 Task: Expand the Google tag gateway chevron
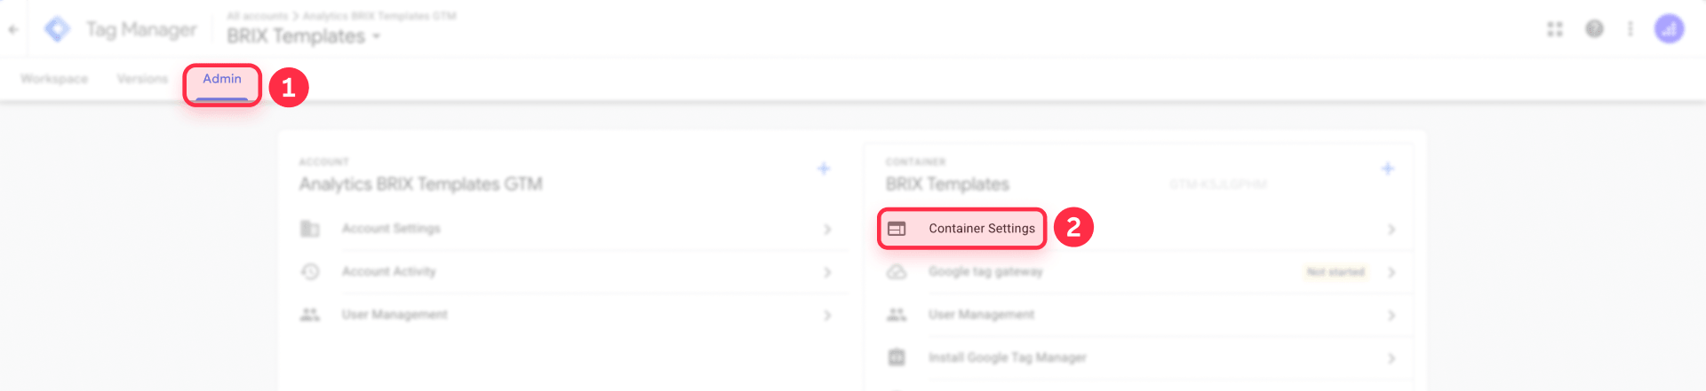[1391, 272]
